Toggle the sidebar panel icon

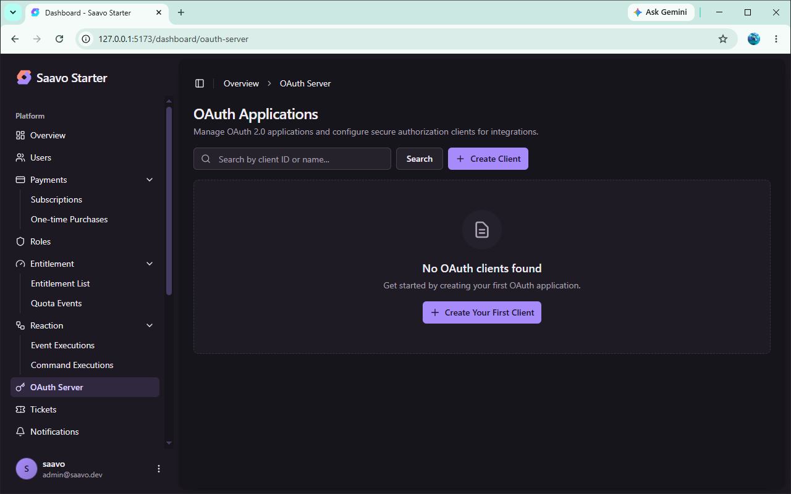(200, 83)
